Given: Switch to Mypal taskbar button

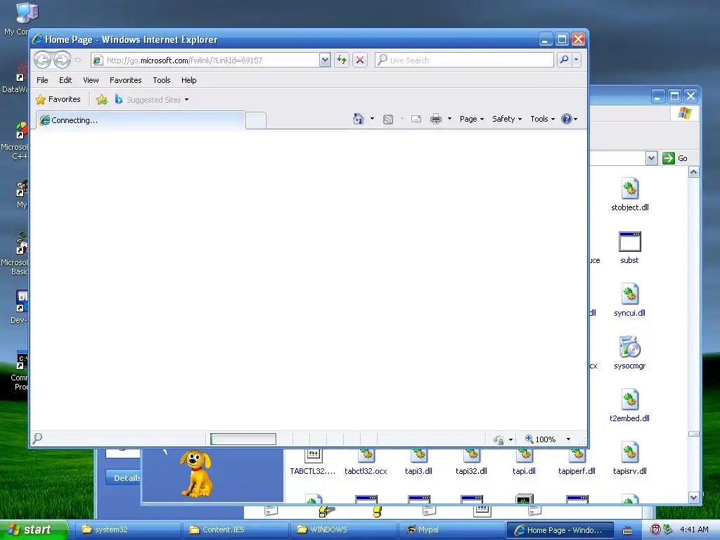Looking at the screenshot, I should click(x=451, y=530).
